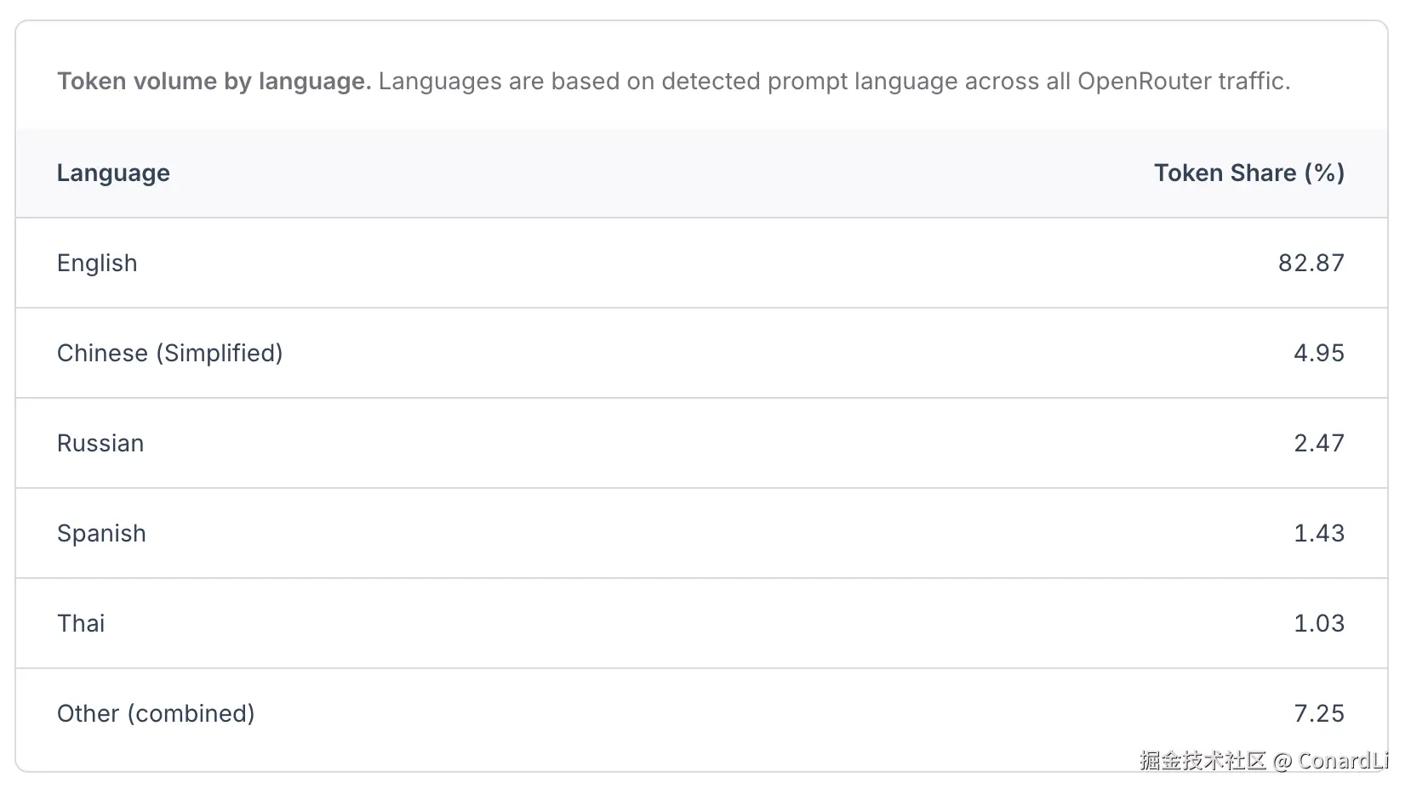Click the 82.87 token share value

point(1311,264)
